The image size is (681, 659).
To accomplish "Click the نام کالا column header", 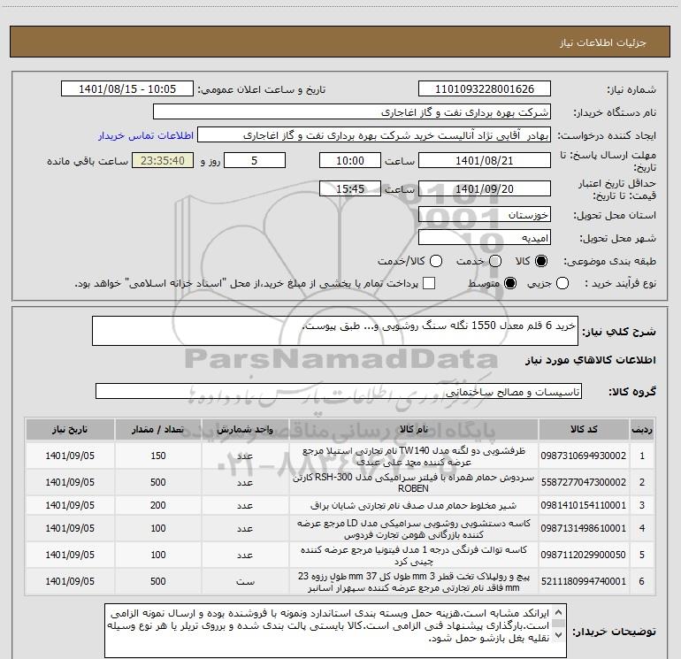I will point(414,430).
